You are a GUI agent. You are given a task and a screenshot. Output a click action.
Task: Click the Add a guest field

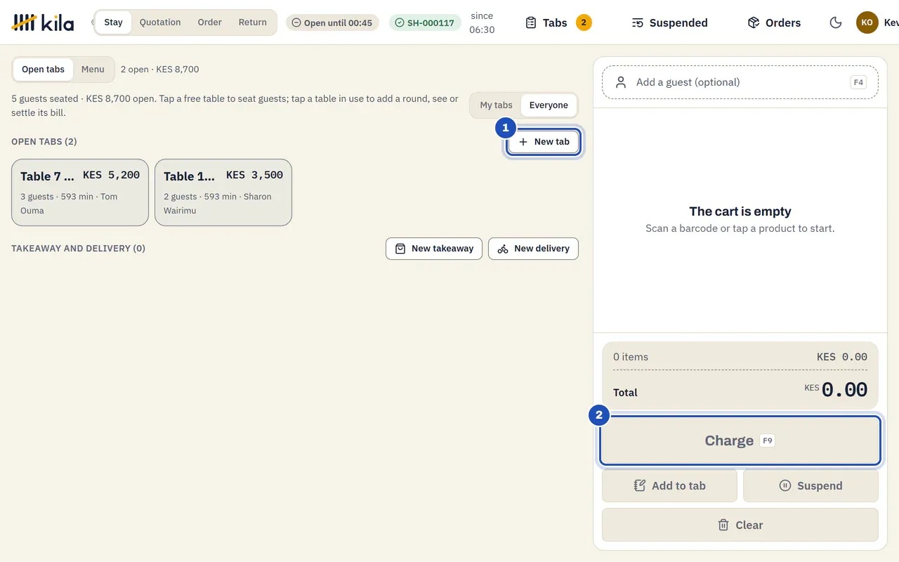740,82
